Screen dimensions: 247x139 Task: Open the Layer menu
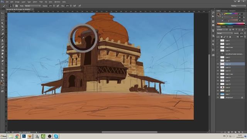[x=24, y=2]
